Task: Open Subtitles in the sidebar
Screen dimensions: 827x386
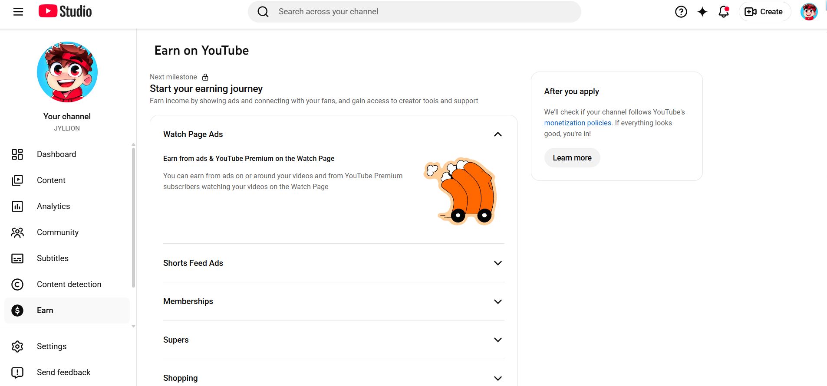Action: 67,258
